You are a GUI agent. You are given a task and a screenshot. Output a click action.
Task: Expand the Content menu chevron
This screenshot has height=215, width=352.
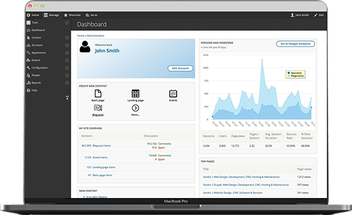click(67, 37)
